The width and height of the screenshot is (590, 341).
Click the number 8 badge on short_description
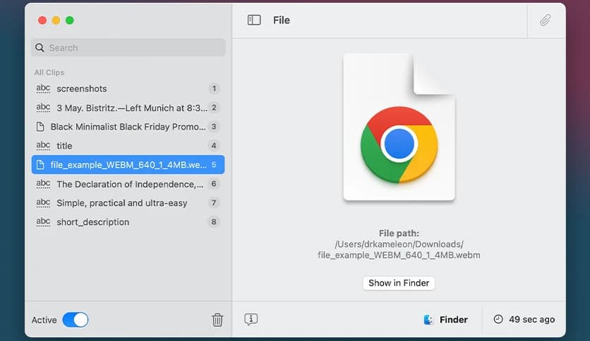214,222
